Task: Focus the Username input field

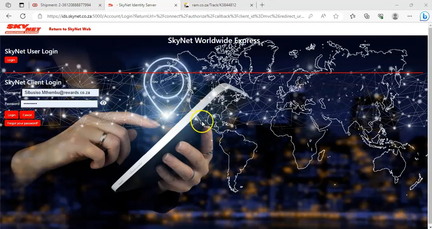Action: pyautogui.click(x=60, y=93)
